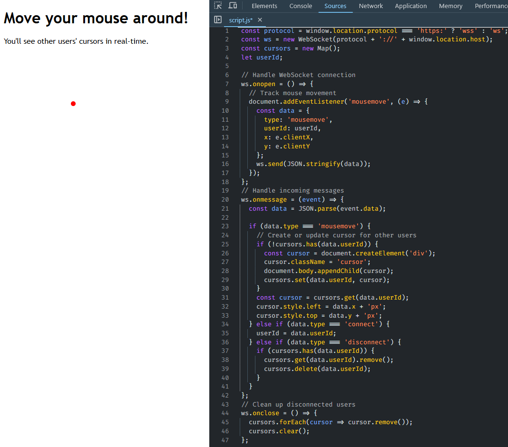Click line number 7 in the gutter
Screen dimensions: 508x447
pos(227,84)
